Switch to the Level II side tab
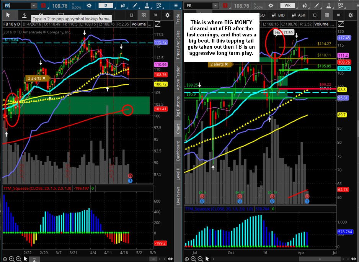This screenshot has width=359, height=262. click(178, 173)
